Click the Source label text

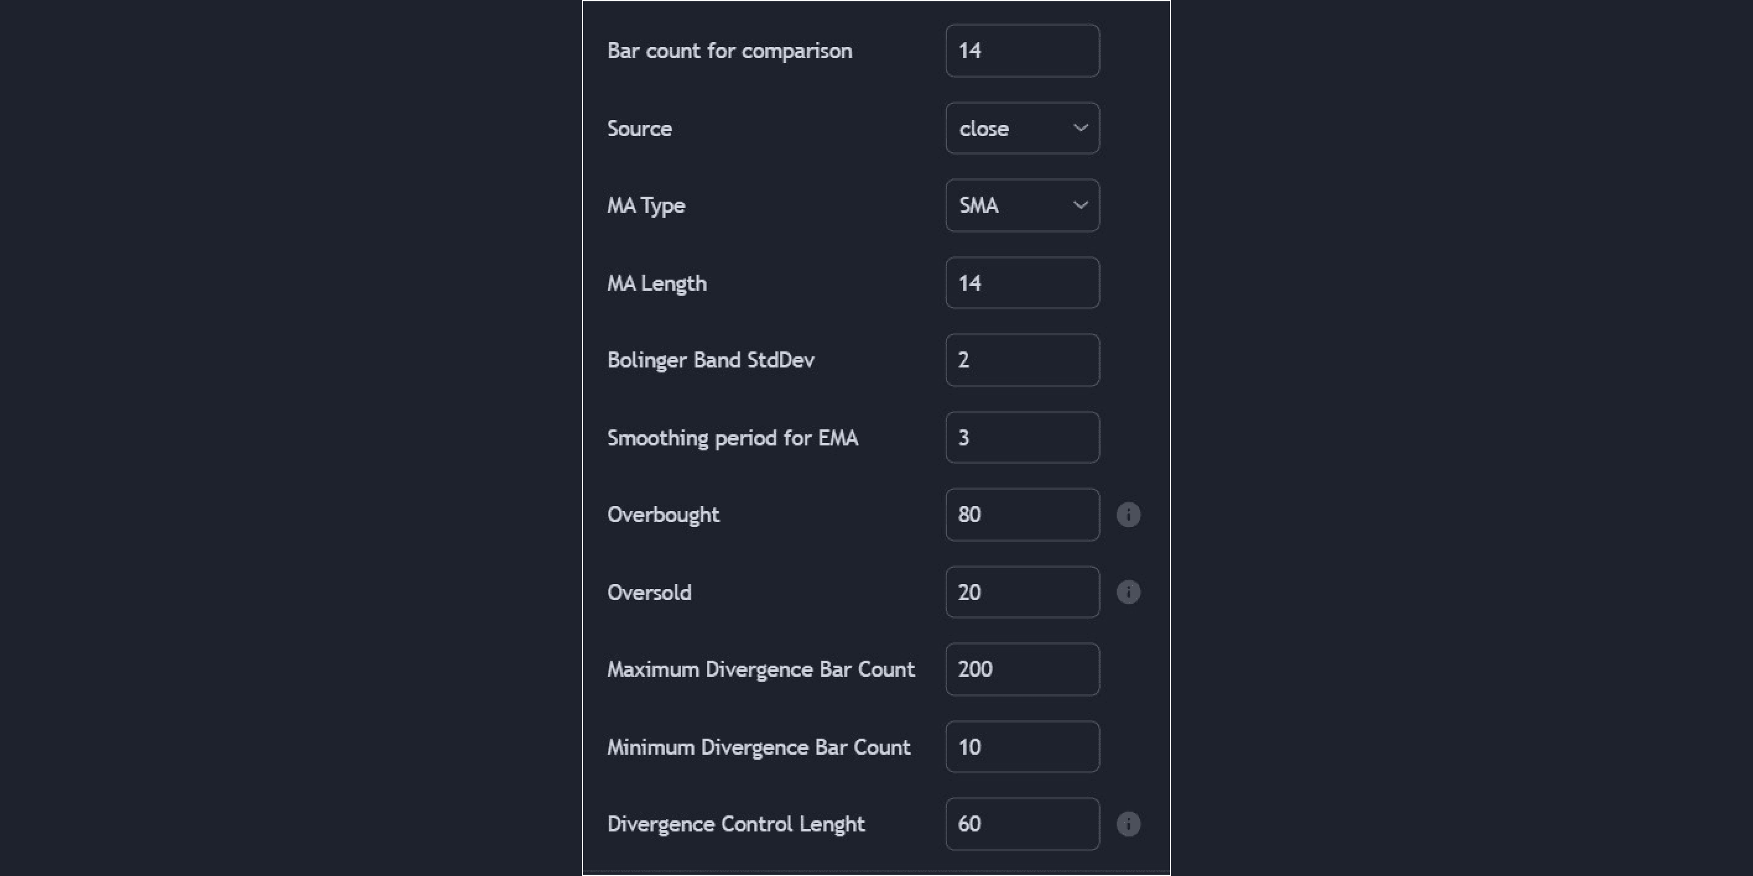[639, 129]
